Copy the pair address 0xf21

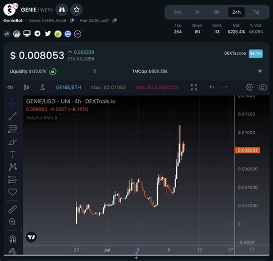coord(115,20)
